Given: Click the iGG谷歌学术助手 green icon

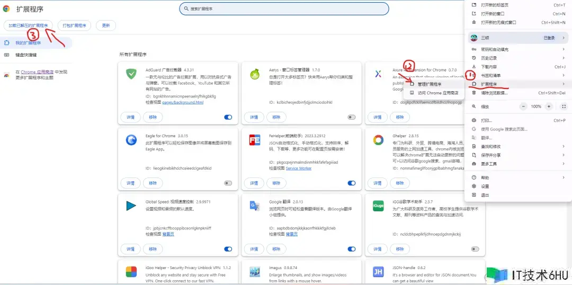Looking at the screenshot, I should pos(378,206).
